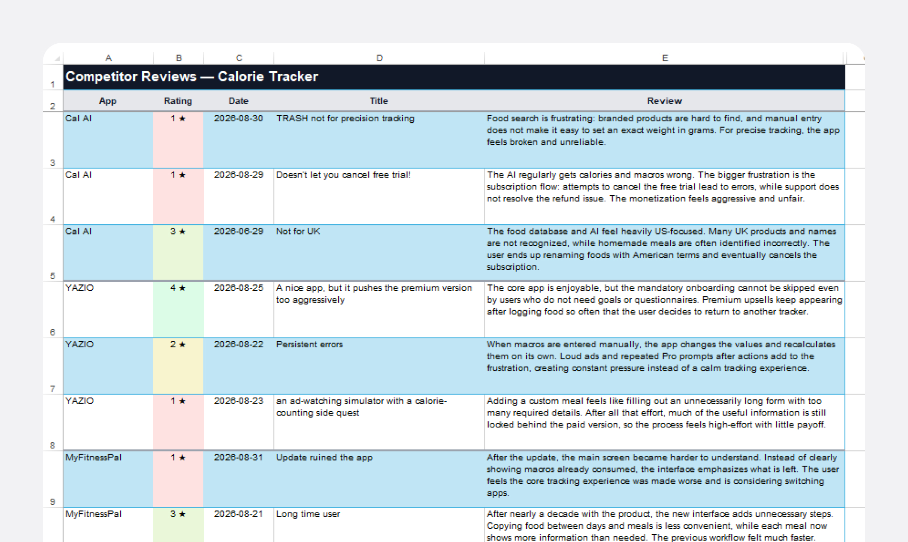Select column A header
908x542 pixels.
[108, 58]
